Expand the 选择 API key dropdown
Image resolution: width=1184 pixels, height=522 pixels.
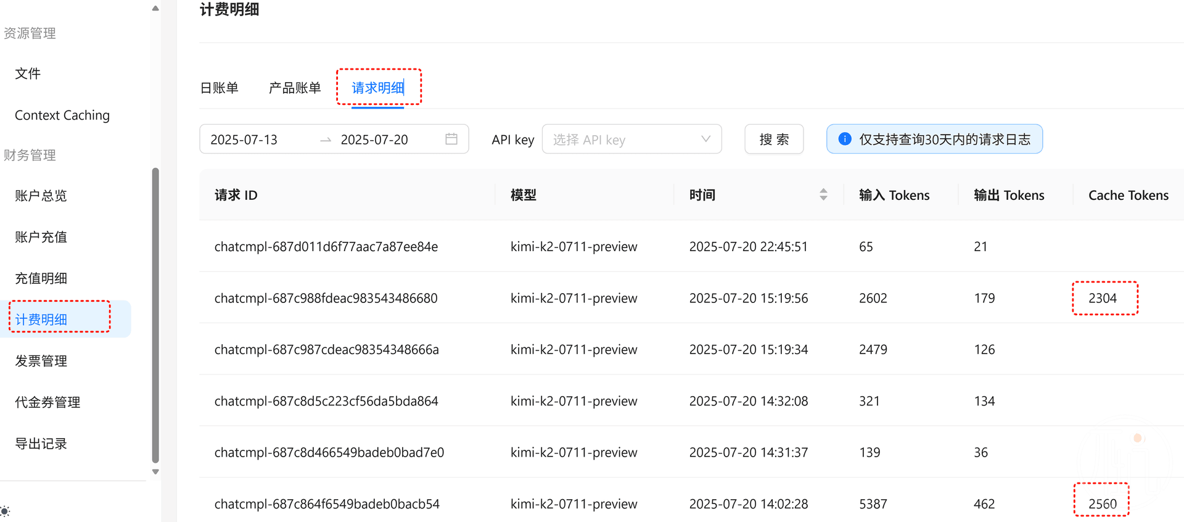(631, 139)
